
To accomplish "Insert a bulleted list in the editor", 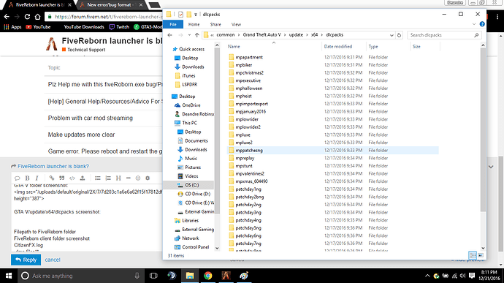I will [x=97, y=178].
